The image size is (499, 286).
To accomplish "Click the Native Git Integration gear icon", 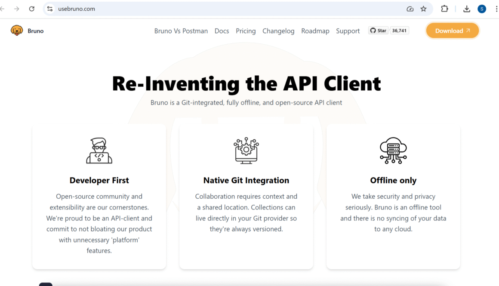I will (x=246, y=151).
